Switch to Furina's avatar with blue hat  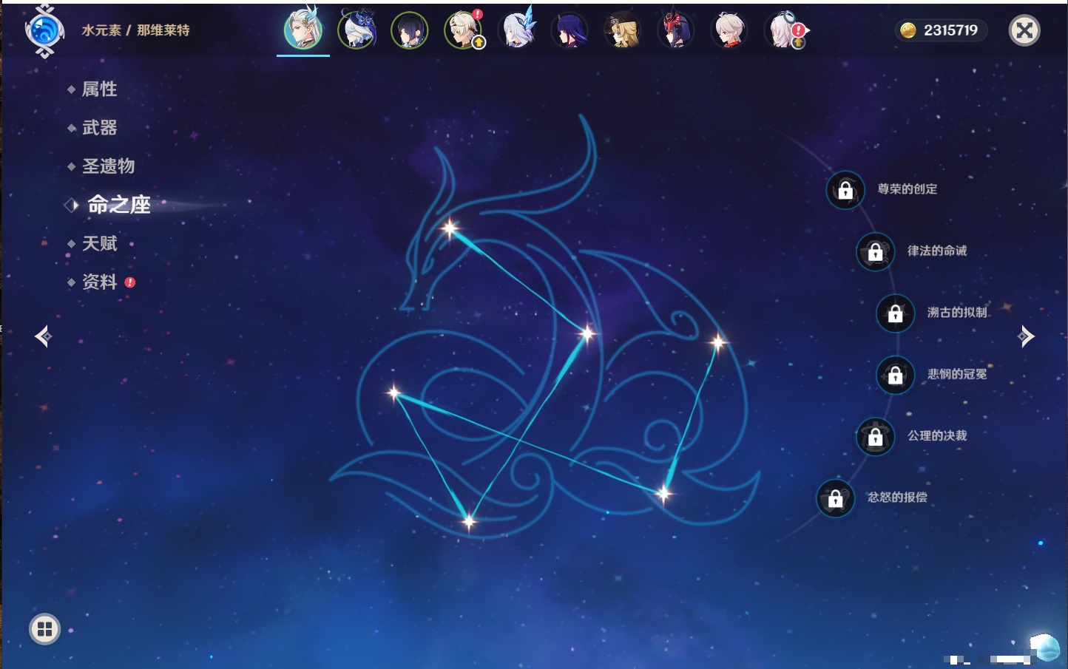[x=356, y=30]
